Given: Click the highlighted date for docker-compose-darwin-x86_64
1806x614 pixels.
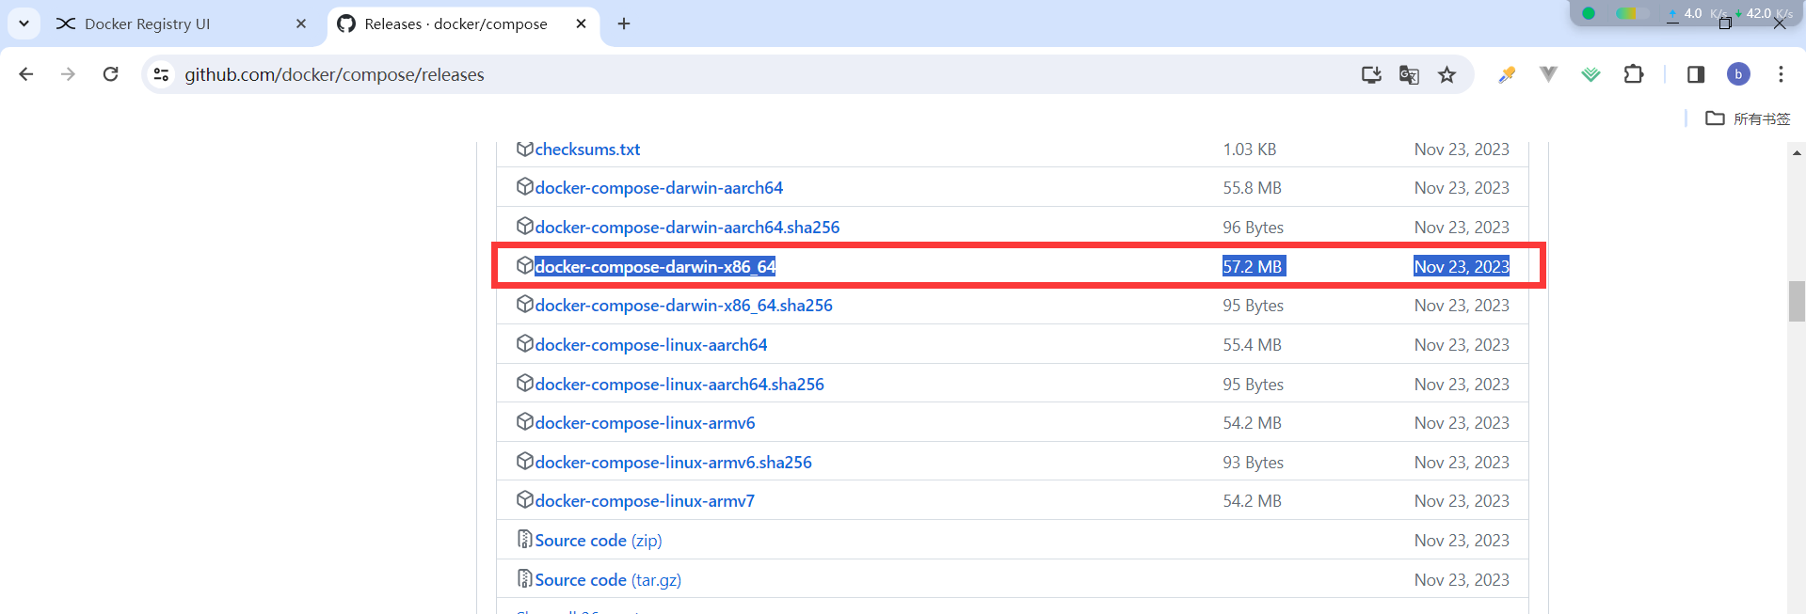Looking at the screenshot, I should (x=1462, y=267).
